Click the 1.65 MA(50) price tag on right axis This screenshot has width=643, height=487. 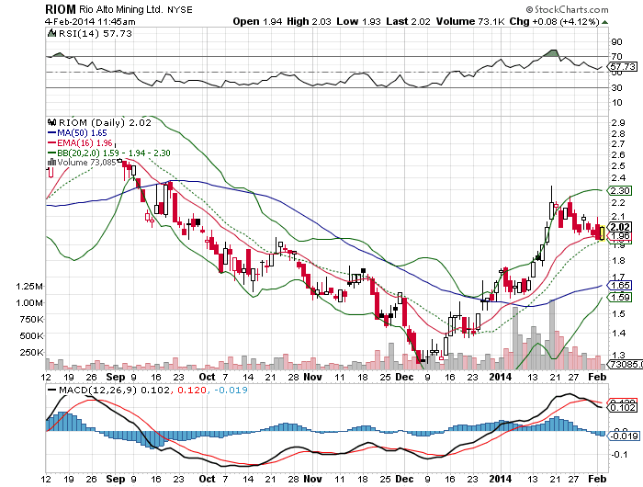pyautogui.click(x=620, y=285)
